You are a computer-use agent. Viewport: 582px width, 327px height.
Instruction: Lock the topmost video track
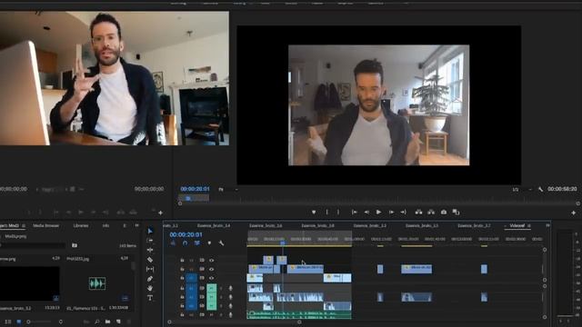[182, 261]
